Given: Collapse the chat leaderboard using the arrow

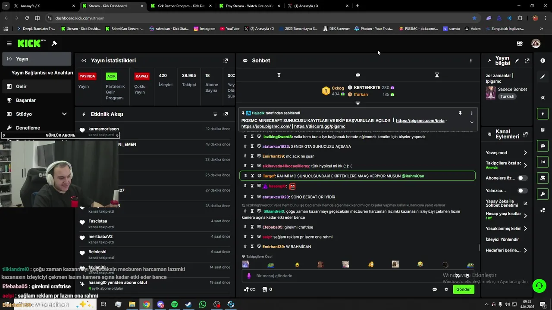Looking at the screenshot, I should pyautogui.click(x=358, y=102).
